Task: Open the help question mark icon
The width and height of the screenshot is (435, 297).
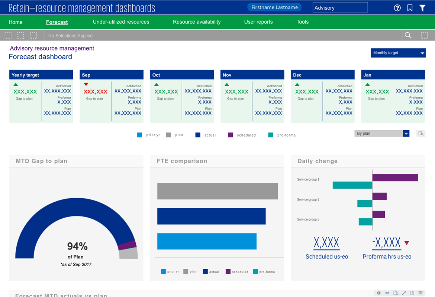Action: (x=397, y=8)
